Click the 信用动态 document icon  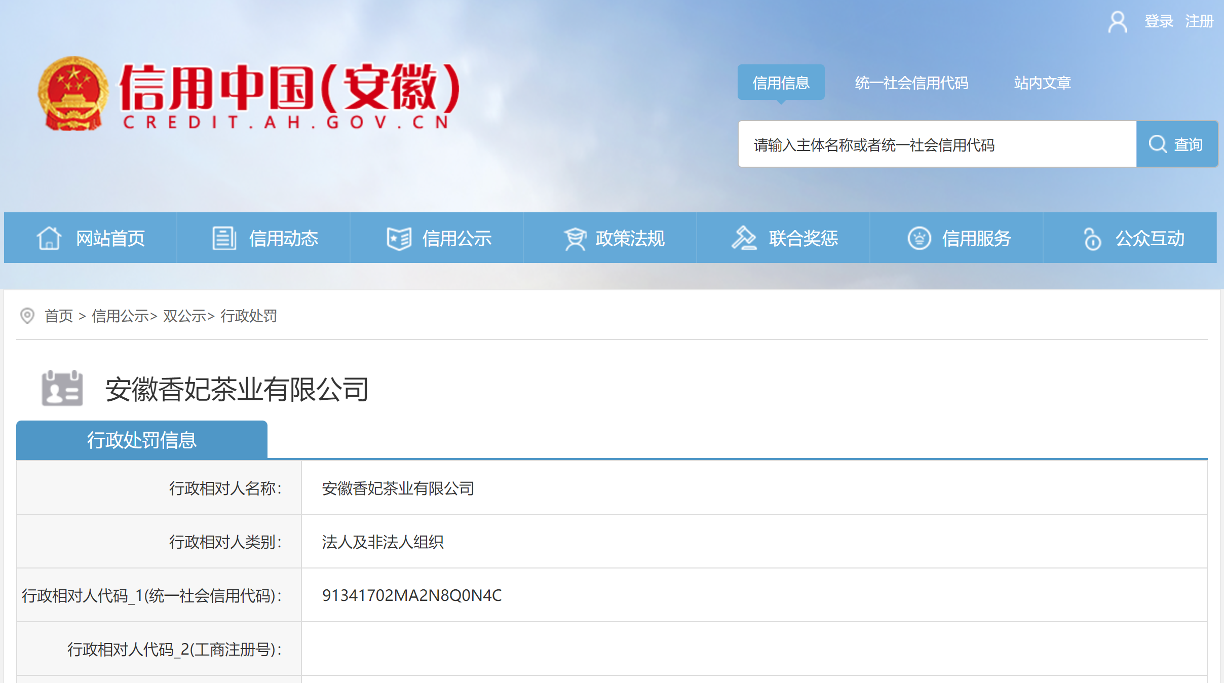(224, 238)
